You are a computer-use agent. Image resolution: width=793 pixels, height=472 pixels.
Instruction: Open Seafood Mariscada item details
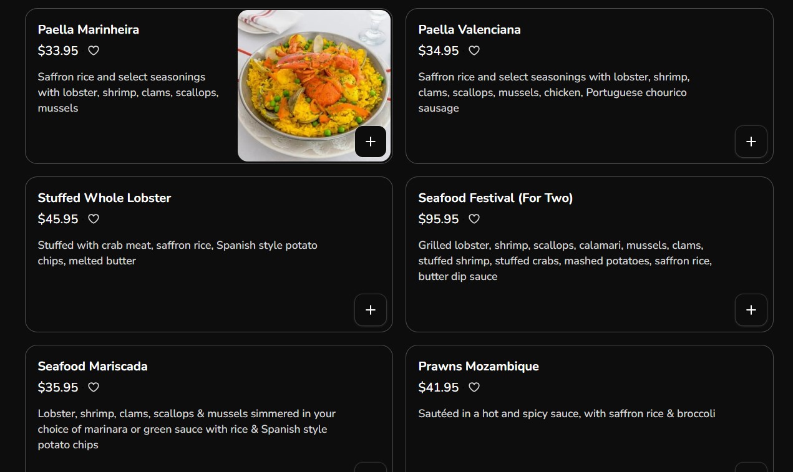tap(92, 366)
